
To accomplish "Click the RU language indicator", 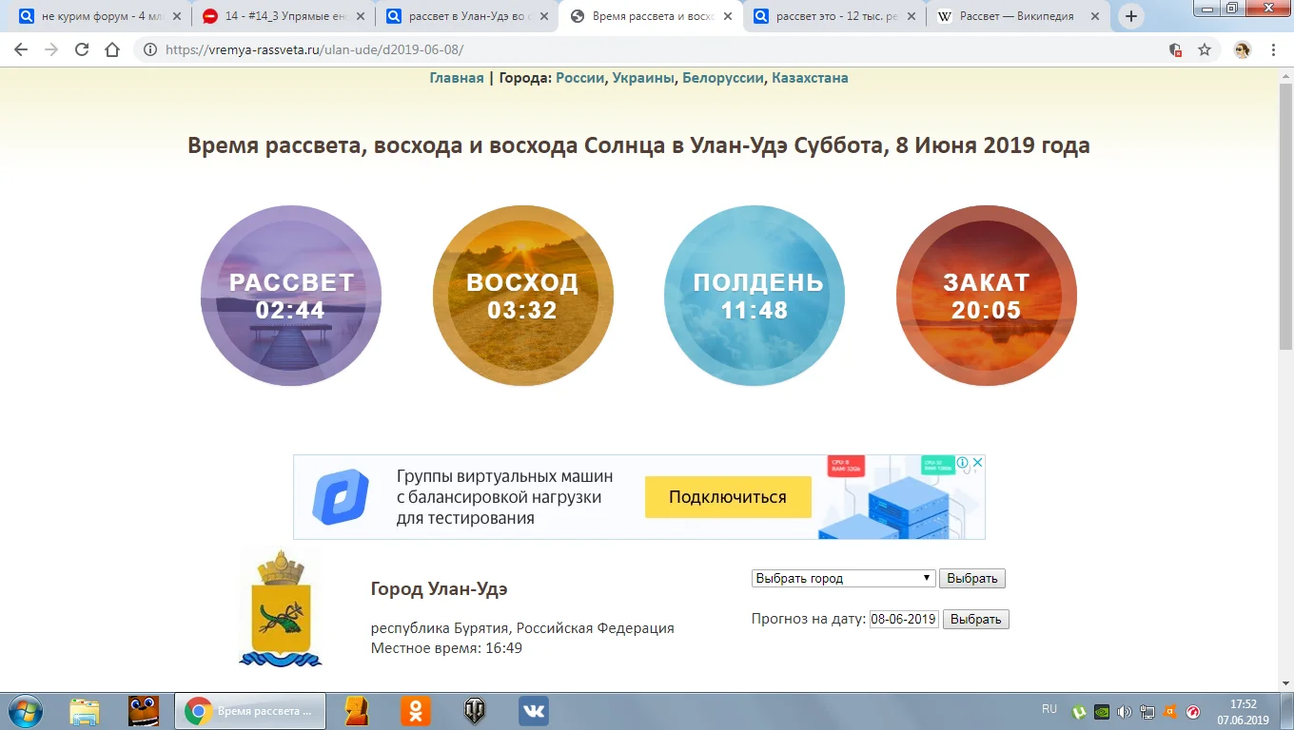I will [1049, 709].
